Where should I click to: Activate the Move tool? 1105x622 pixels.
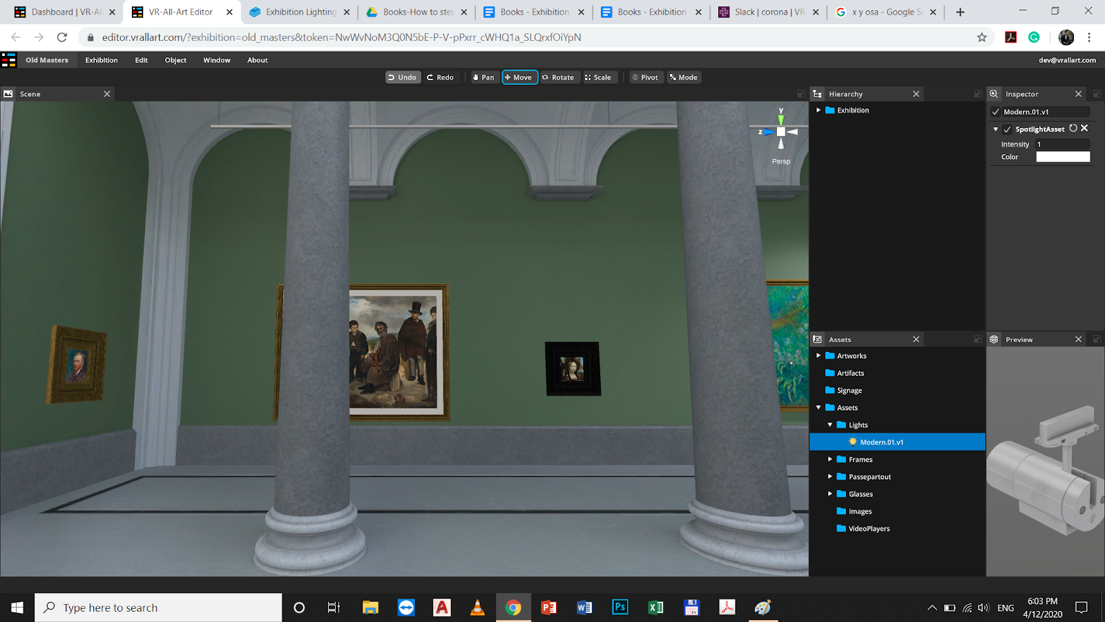(519, 77)
